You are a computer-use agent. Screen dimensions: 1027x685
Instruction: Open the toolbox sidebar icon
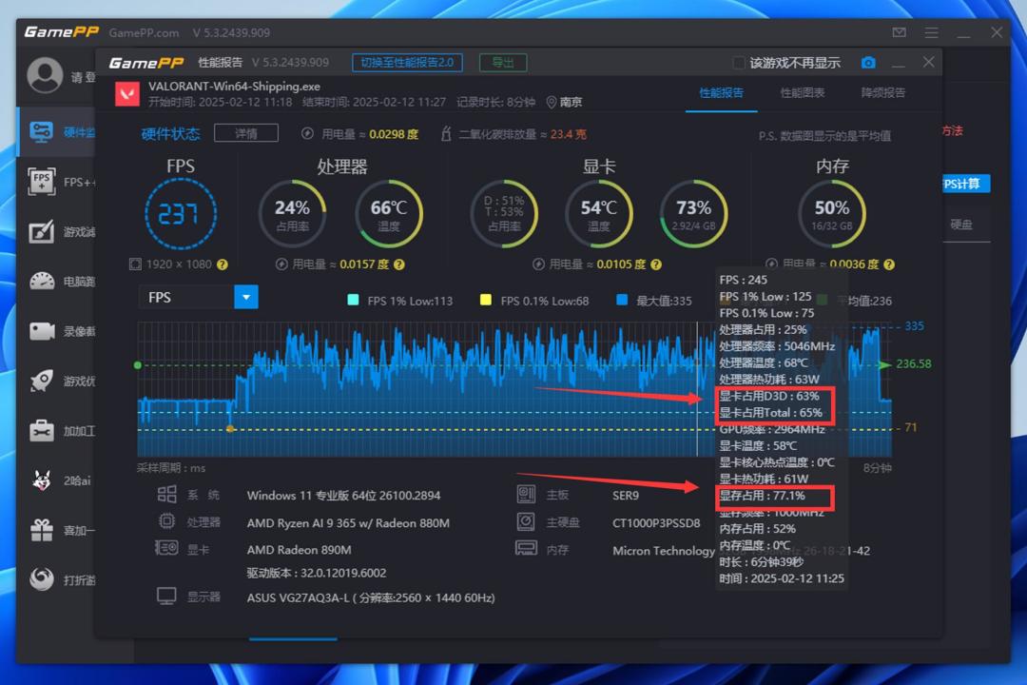point(42,431)
